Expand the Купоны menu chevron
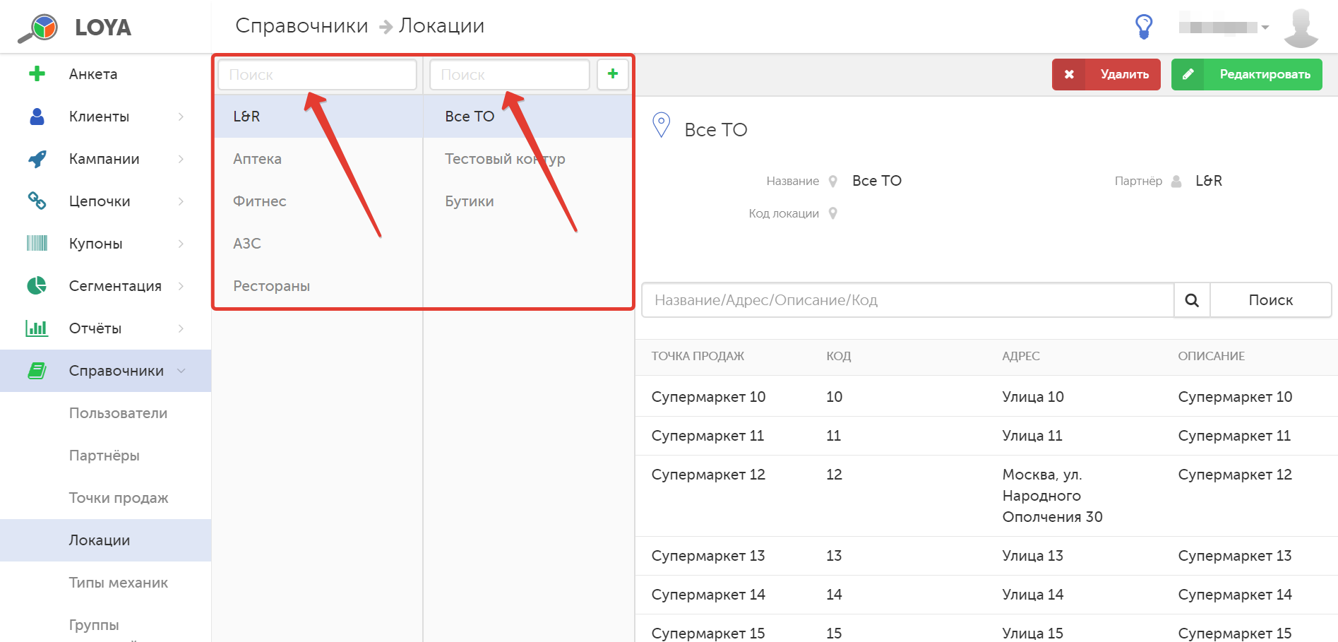This screenshot has width=1338, height=642. click(x=181, y=244)
